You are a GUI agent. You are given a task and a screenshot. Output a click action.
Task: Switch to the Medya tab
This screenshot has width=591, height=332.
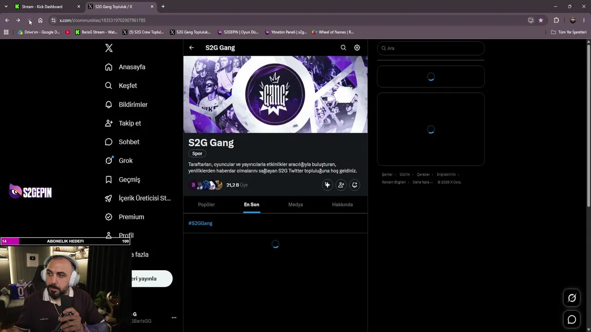(295, 204)
